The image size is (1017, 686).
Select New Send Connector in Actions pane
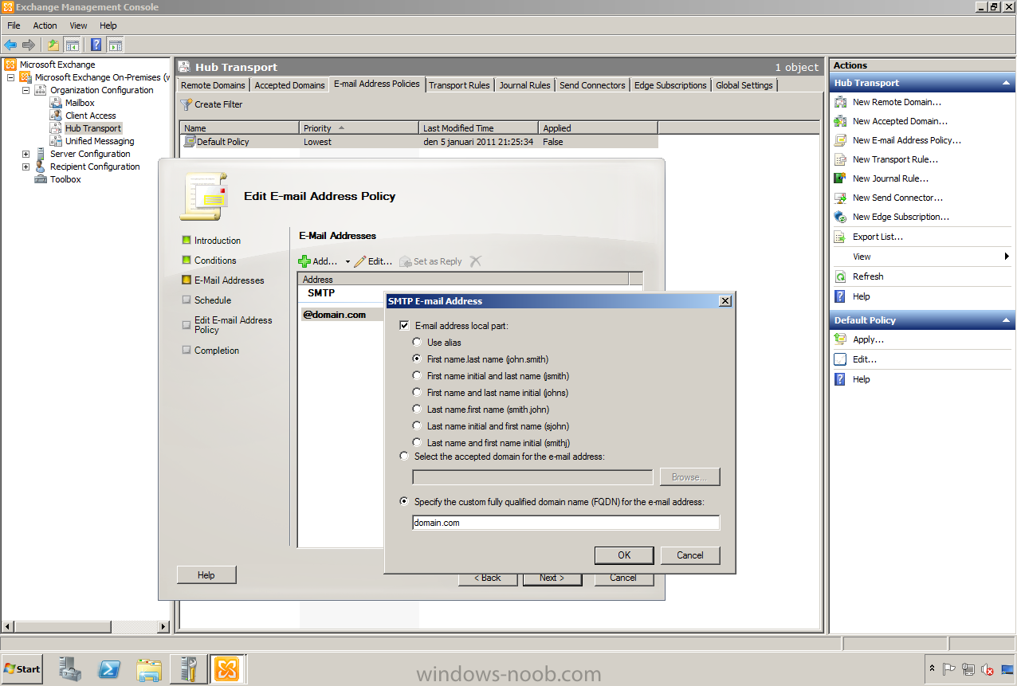click(x=897, y=198)
